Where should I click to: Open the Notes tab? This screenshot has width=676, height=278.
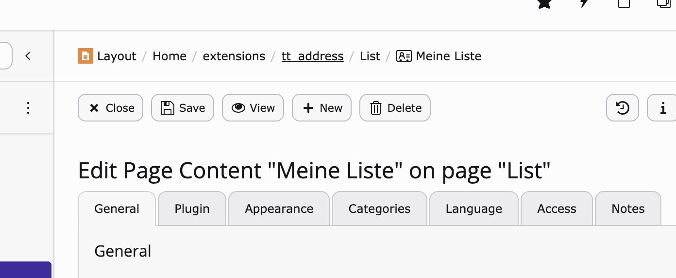click(628, 209)
